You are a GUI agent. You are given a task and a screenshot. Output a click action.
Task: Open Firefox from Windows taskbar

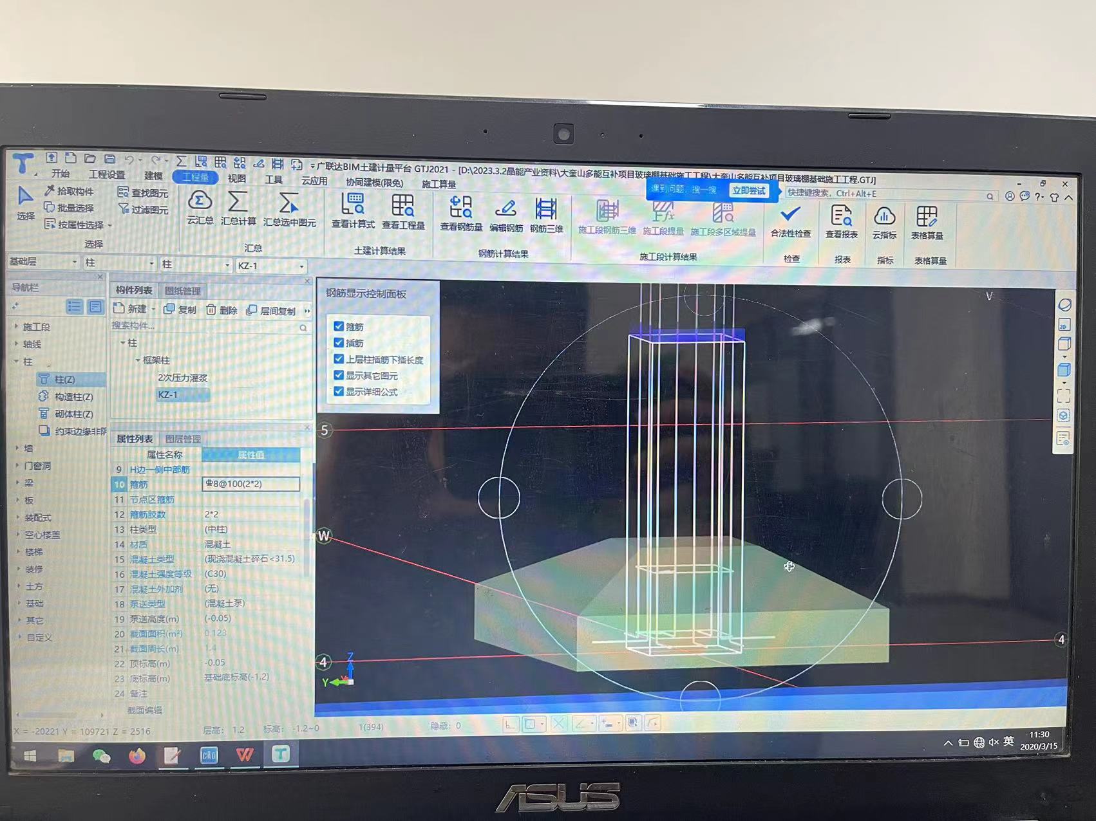(137, 756)
